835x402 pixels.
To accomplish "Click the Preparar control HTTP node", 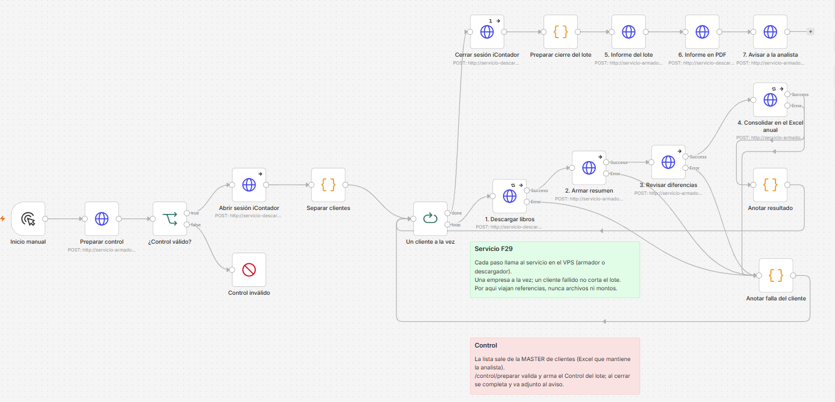I will pos(102,219).
